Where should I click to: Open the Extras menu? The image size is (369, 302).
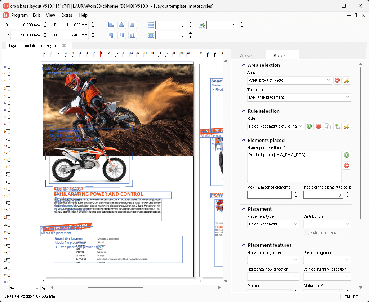67,15
